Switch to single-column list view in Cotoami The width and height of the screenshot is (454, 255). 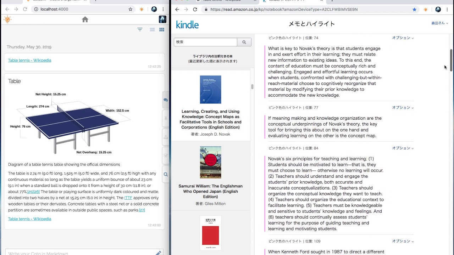[152, 29]
